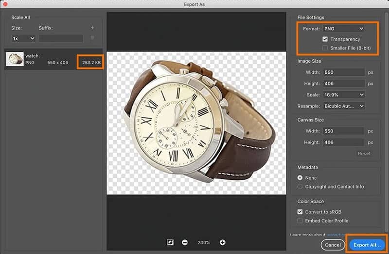
Task: Zoom out the preview with the minus icon
Action: (185, 242)
